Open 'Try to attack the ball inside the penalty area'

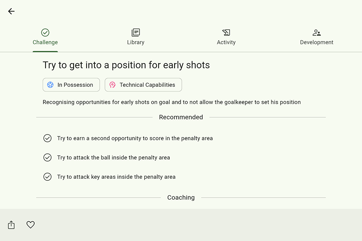(x=113, y=157)
